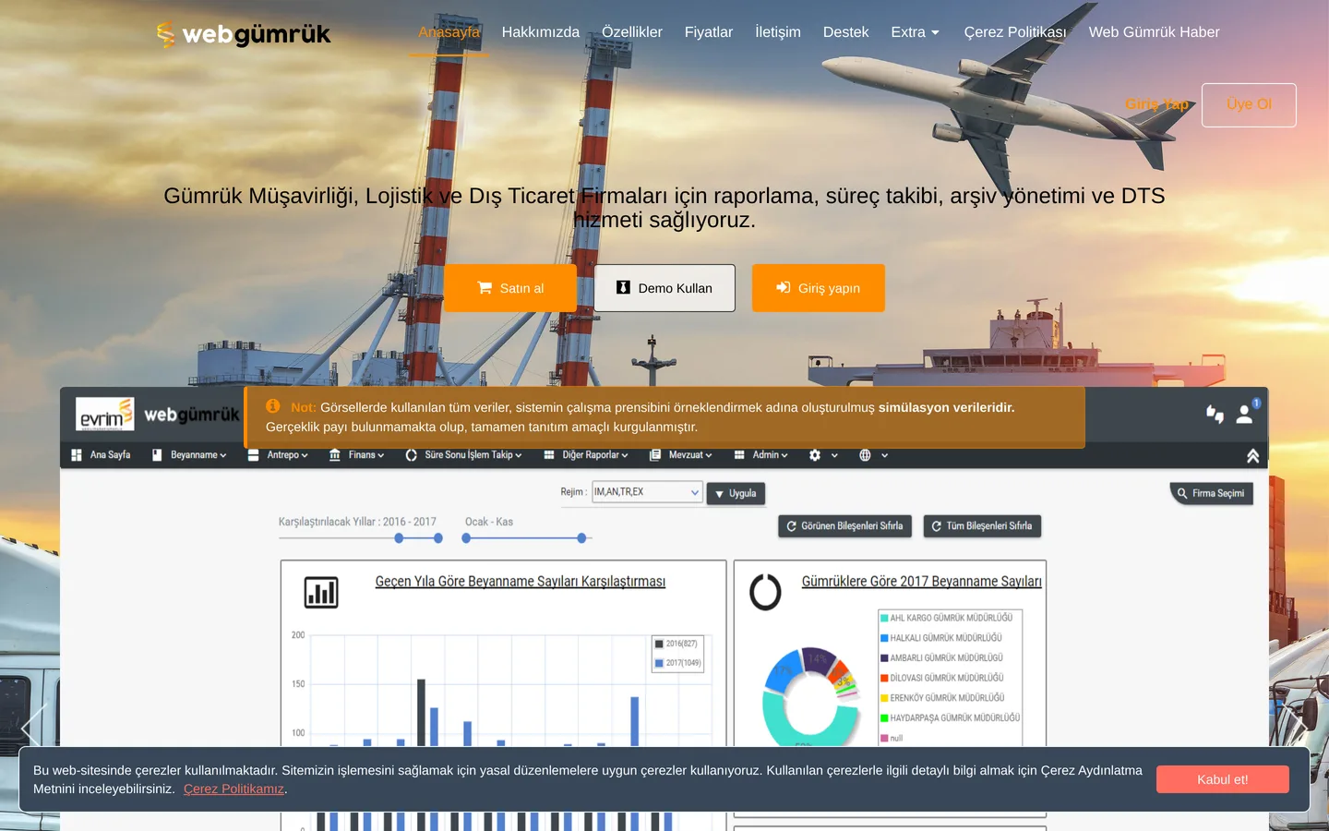
Task: Open the Geçen Yıla Göre Beyanname Sayıları Karşılaştırması title
Action: (521, 582)
